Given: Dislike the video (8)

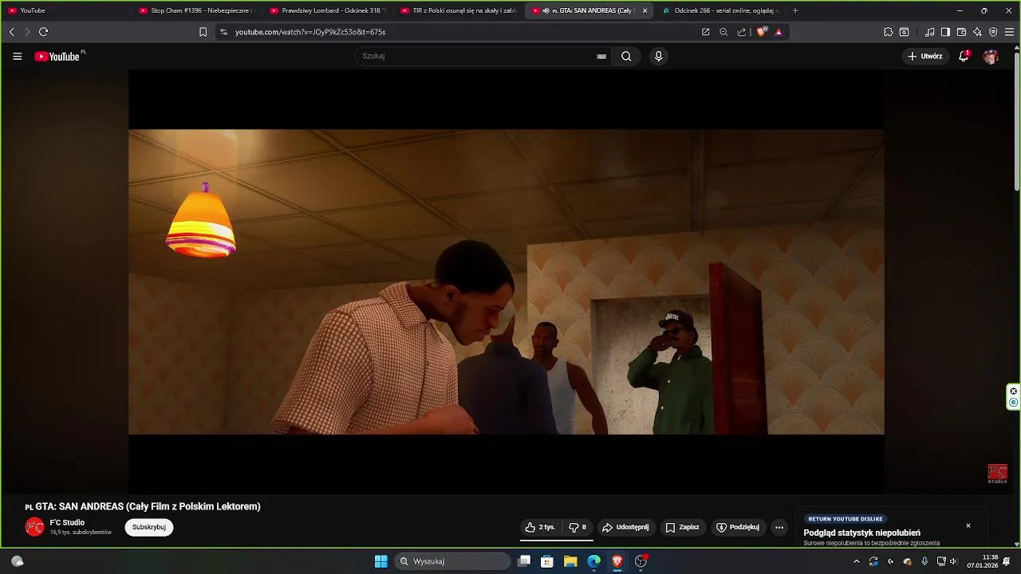Looking at the screenshot, I should pyautogui.click(x=578, y=527).
